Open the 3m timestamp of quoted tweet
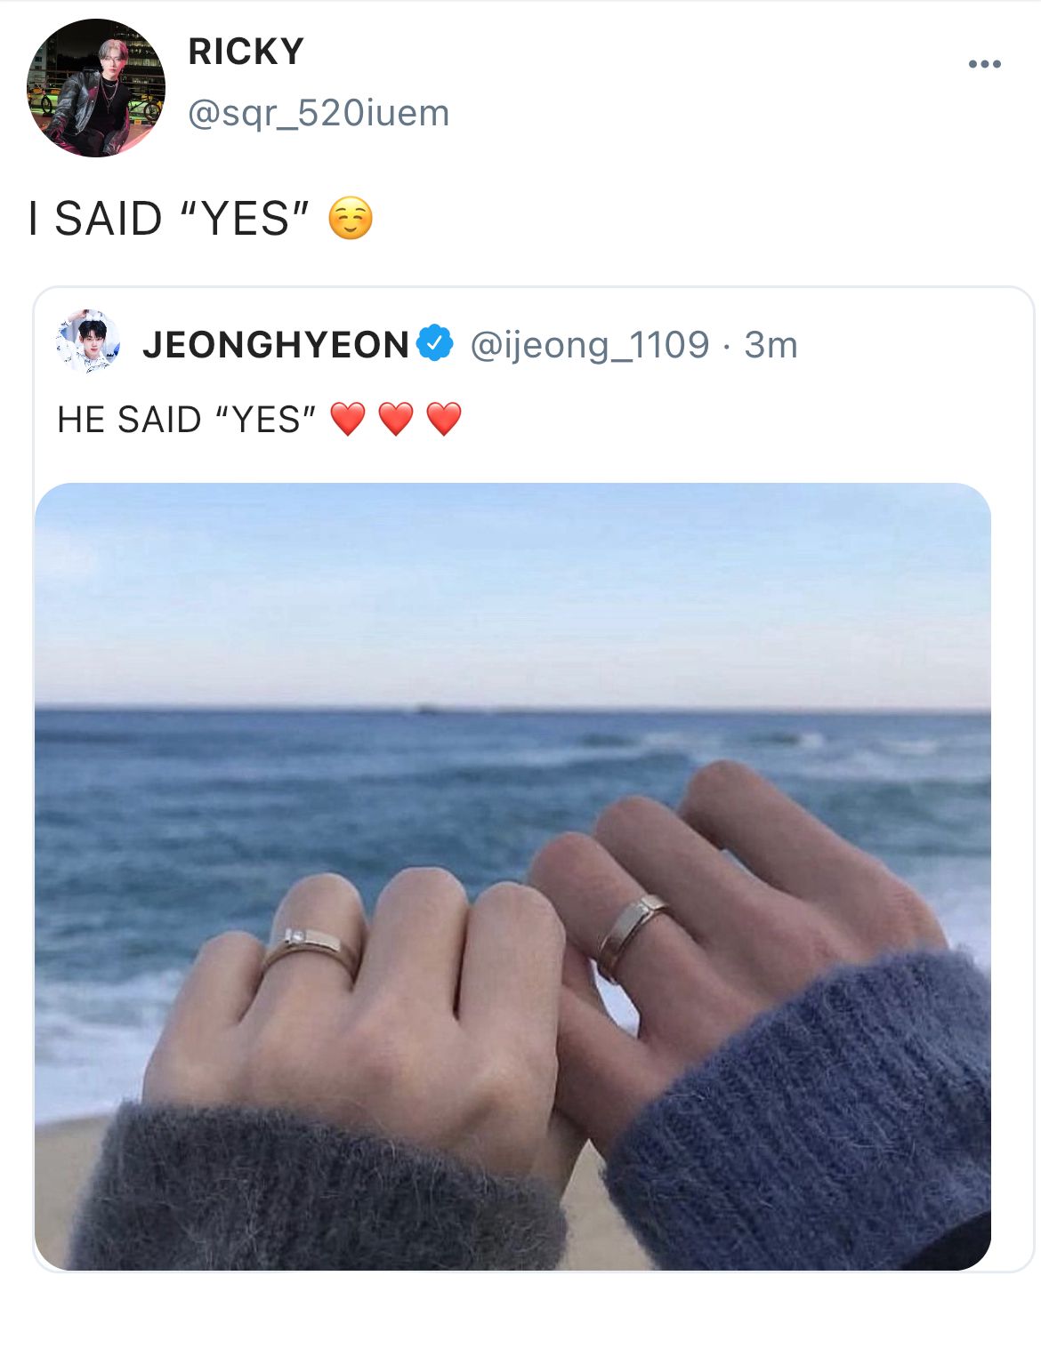Viewport: 1041px width, 1372px height. coord(771,345)
